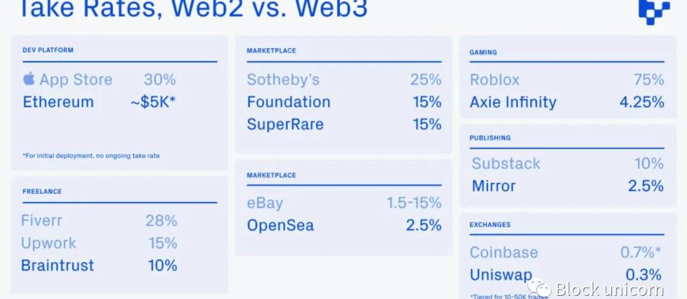Viewport: 687px width, 299px height.
Task: Select Mirror under Publishing
Action: pyautogui.click(x=494, y=186)
